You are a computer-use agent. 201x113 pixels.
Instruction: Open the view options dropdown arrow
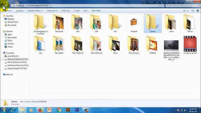pyautogui.click(x=187, y=11)
